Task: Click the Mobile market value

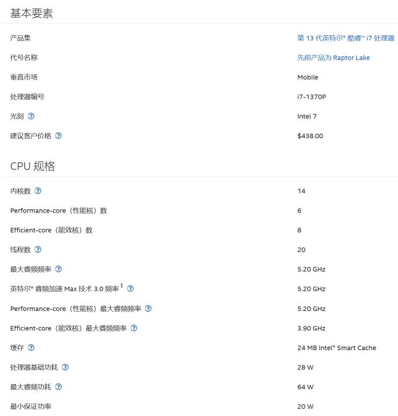Action: [x=308, y=77]
